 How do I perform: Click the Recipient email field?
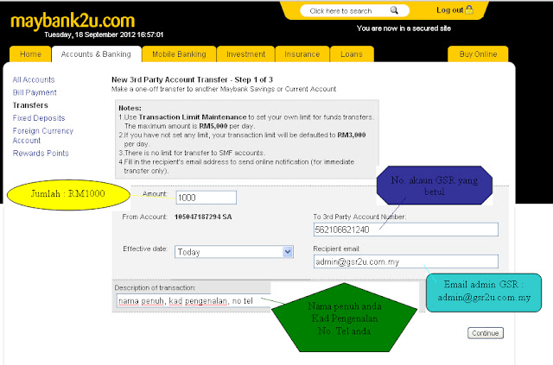405,261
